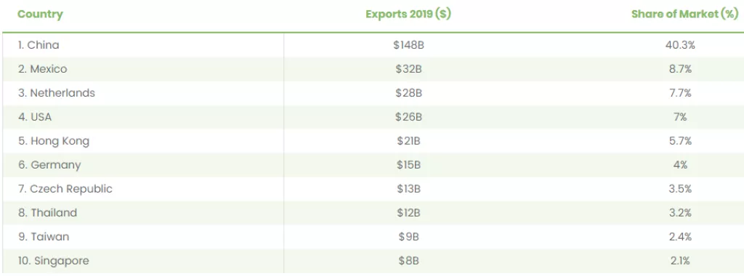The width and height of the screenshot is (744, 276).
Task: Click the 7.7% market share value
Action: pyautogui.click(x=680, y=93)
